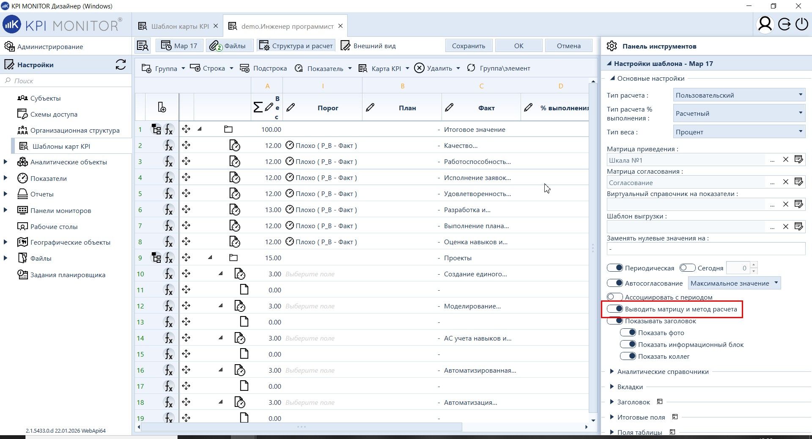Open the Тип веса dropdown
Screen dimensions: 812x439
[739, 132]
